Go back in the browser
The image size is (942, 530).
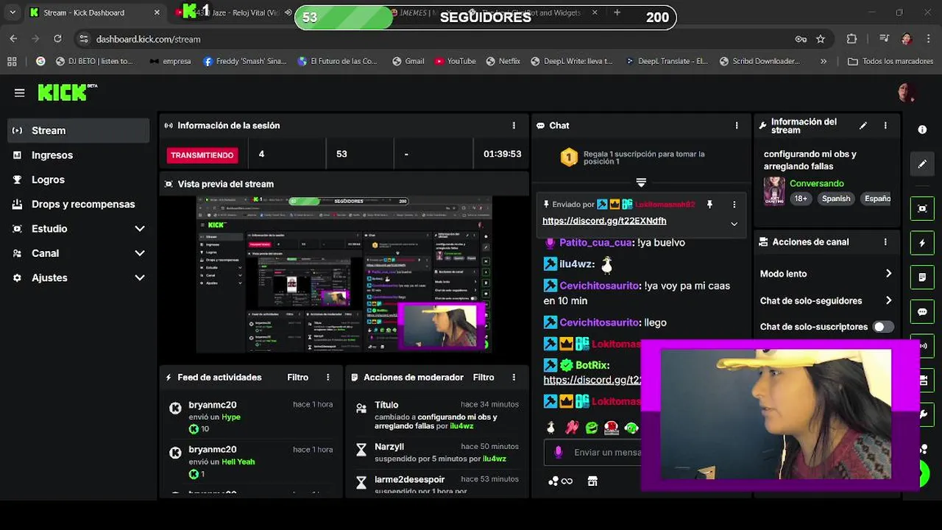point(13,39)
